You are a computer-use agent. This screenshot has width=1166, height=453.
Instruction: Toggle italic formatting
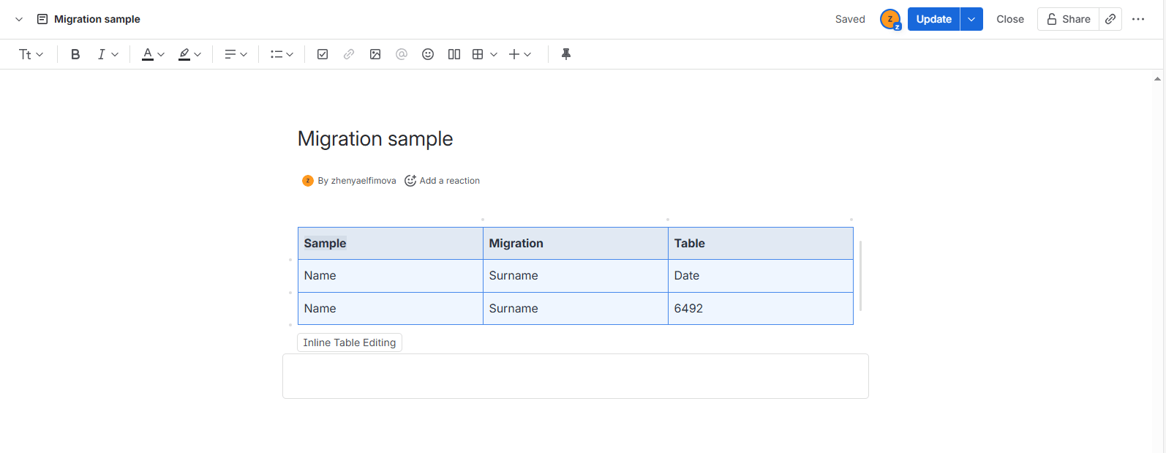point(101,53)
